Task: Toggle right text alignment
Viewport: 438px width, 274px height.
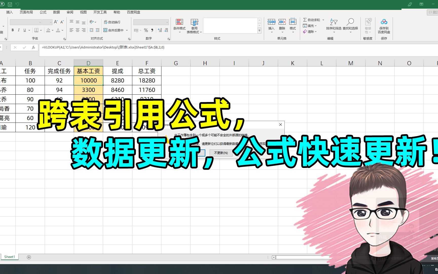Action: [84, 30]
